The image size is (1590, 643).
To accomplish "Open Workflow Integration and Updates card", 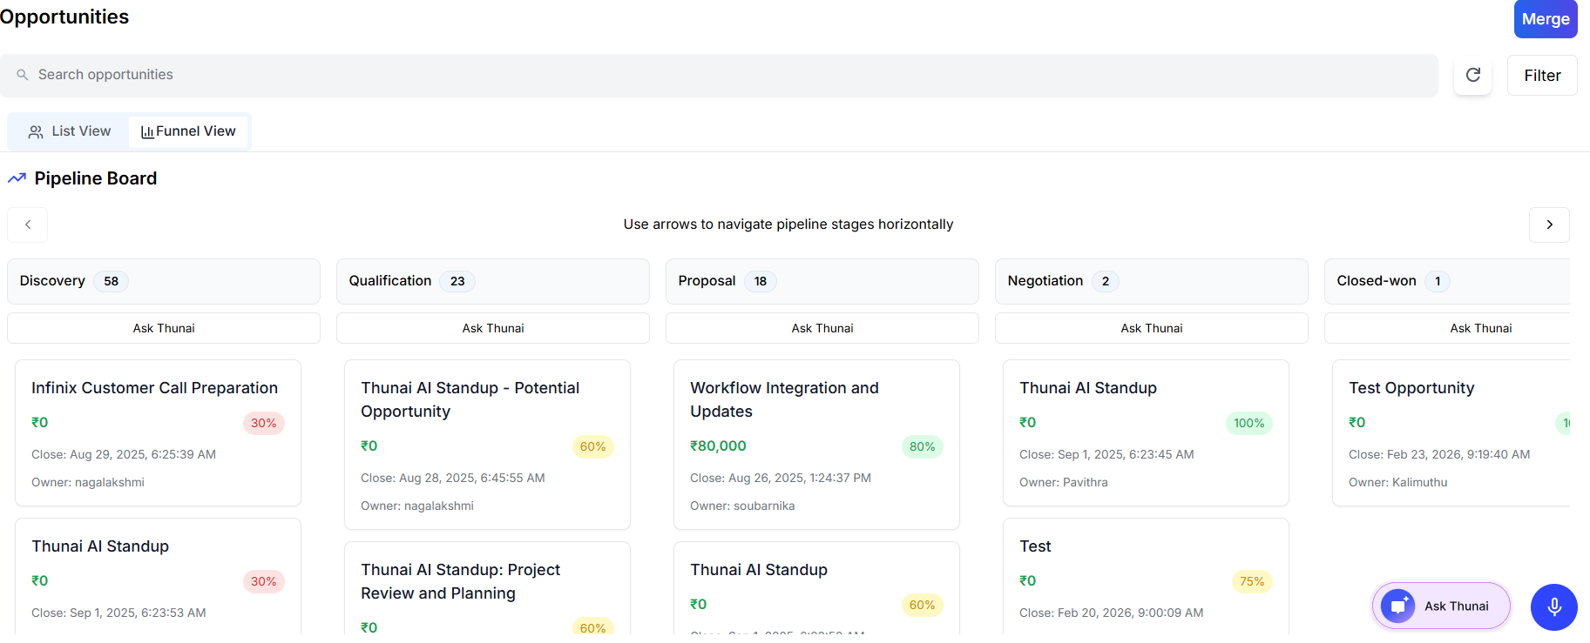I will coord(816,445).
